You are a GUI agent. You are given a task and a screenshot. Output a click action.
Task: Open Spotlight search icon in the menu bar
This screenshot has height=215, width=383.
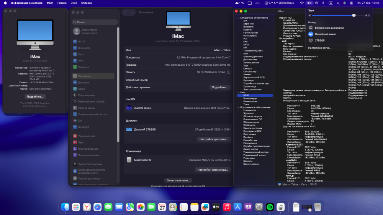tap(338, 3)
